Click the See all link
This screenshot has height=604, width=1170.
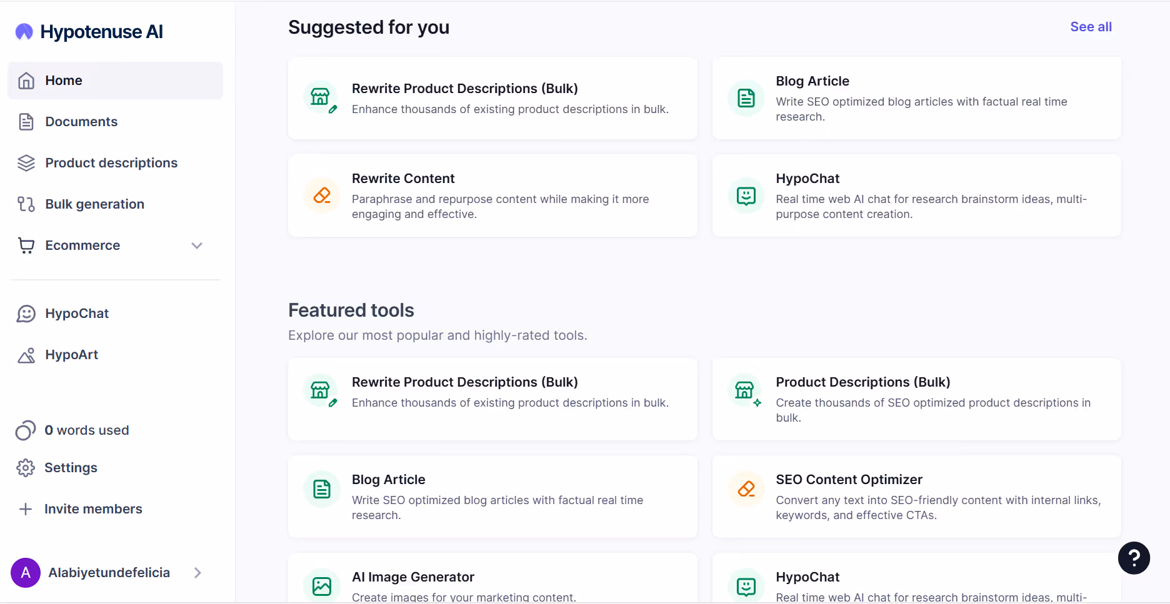[x=1091, y=27]
